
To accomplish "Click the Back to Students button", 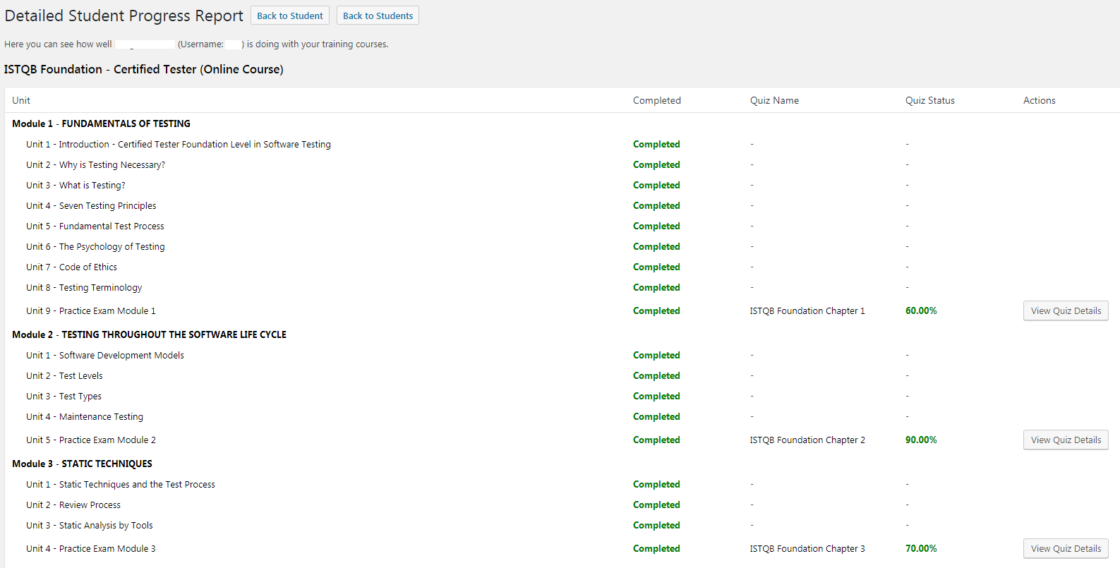I will pyautogui.click(x=378, y=16).
